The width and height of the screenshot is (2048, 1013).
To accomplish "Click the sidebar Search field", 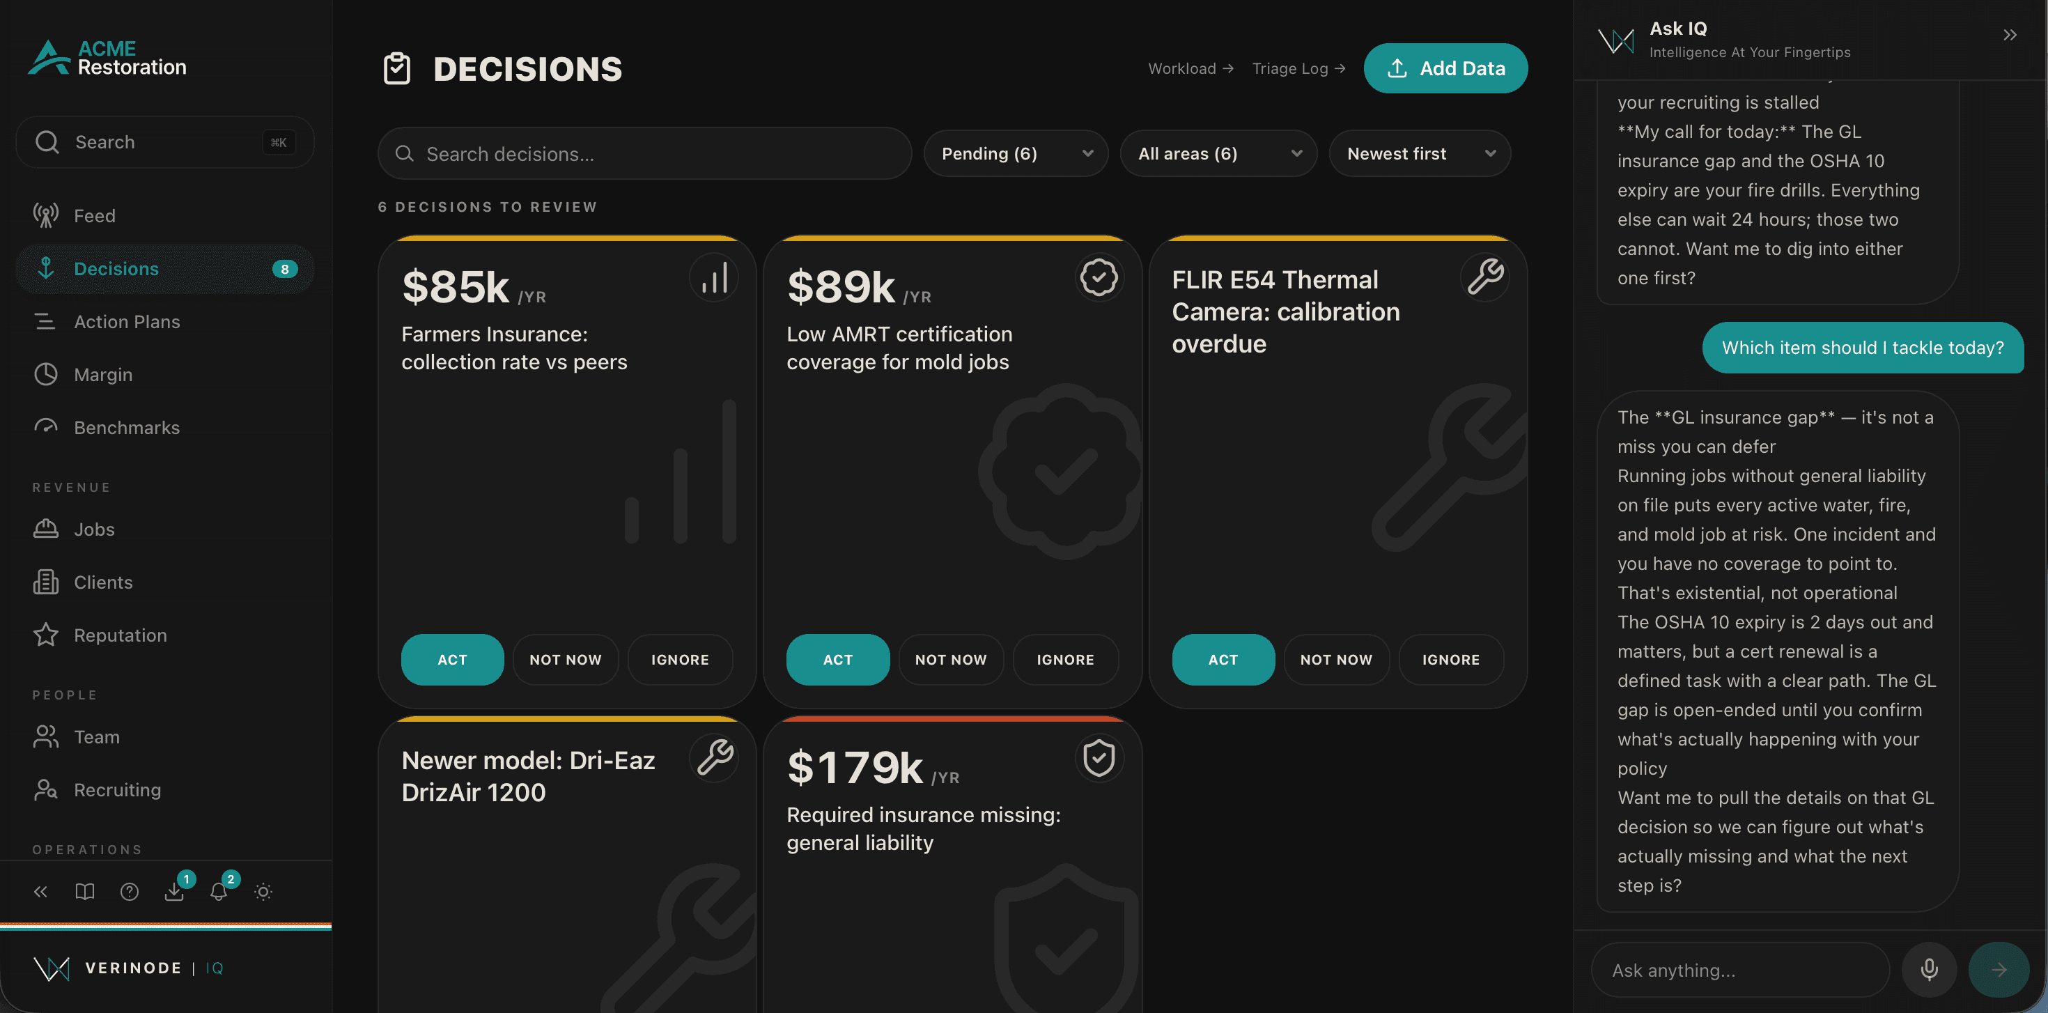I will 164,142.
